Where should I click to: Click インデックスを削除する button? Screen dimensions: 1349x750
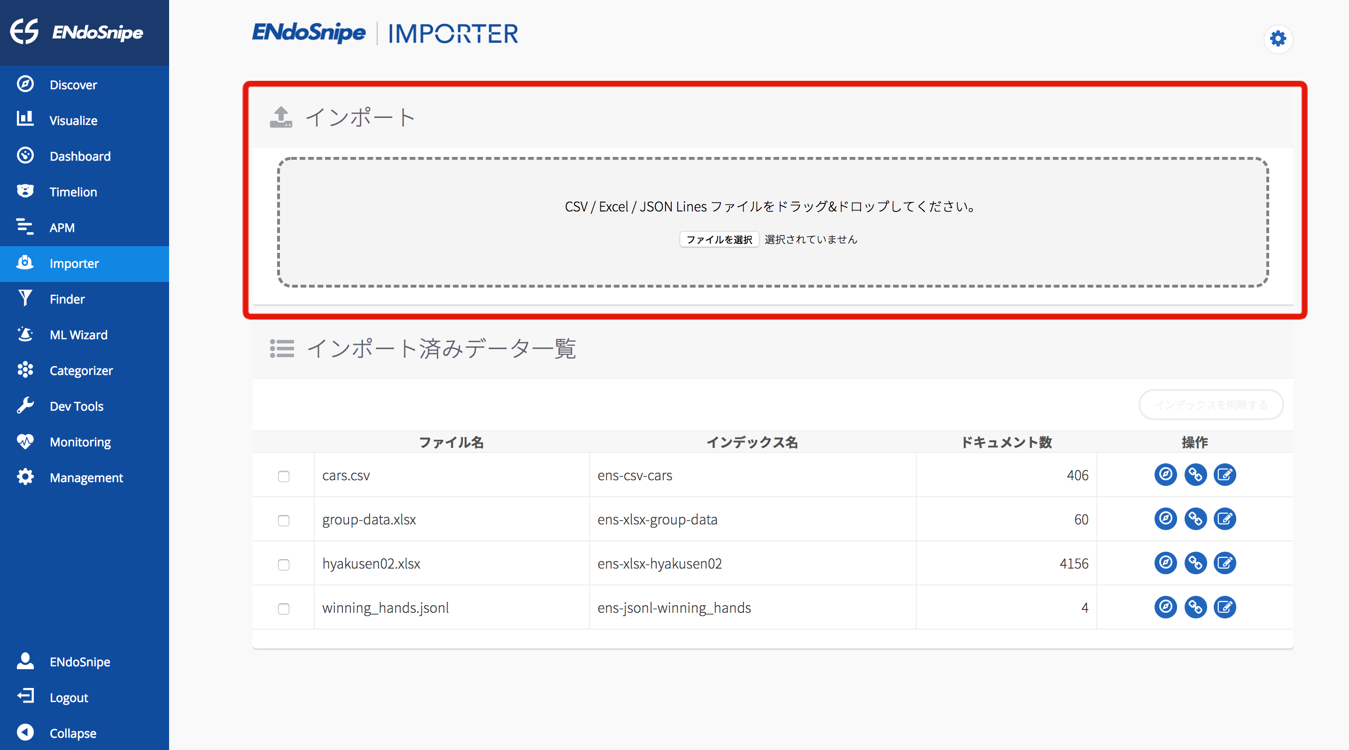[1211, 404]
